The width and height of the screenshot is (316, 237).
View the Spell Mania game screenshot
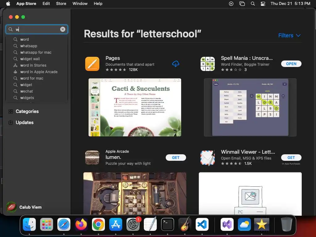[x=250, y=107]
